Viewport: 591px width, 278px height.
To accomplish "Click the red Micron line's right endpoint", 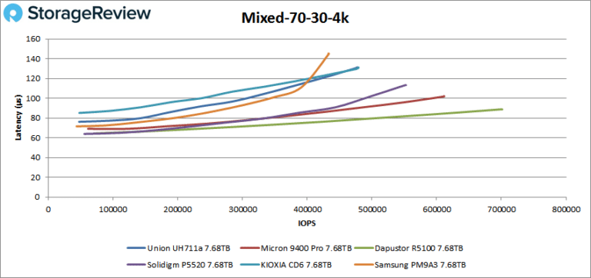I will (444, 96).
